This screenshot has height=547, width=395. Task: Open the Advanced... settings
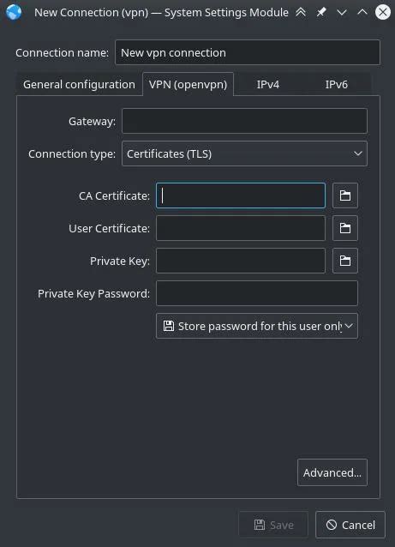click(332, 472)
